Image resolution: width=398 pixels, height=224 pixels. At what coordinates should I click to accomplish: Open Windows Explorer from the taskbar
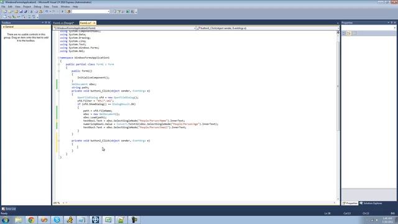[18, 220]
